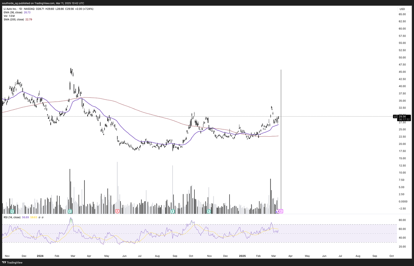Click the 25.00 price axis label

402,129
